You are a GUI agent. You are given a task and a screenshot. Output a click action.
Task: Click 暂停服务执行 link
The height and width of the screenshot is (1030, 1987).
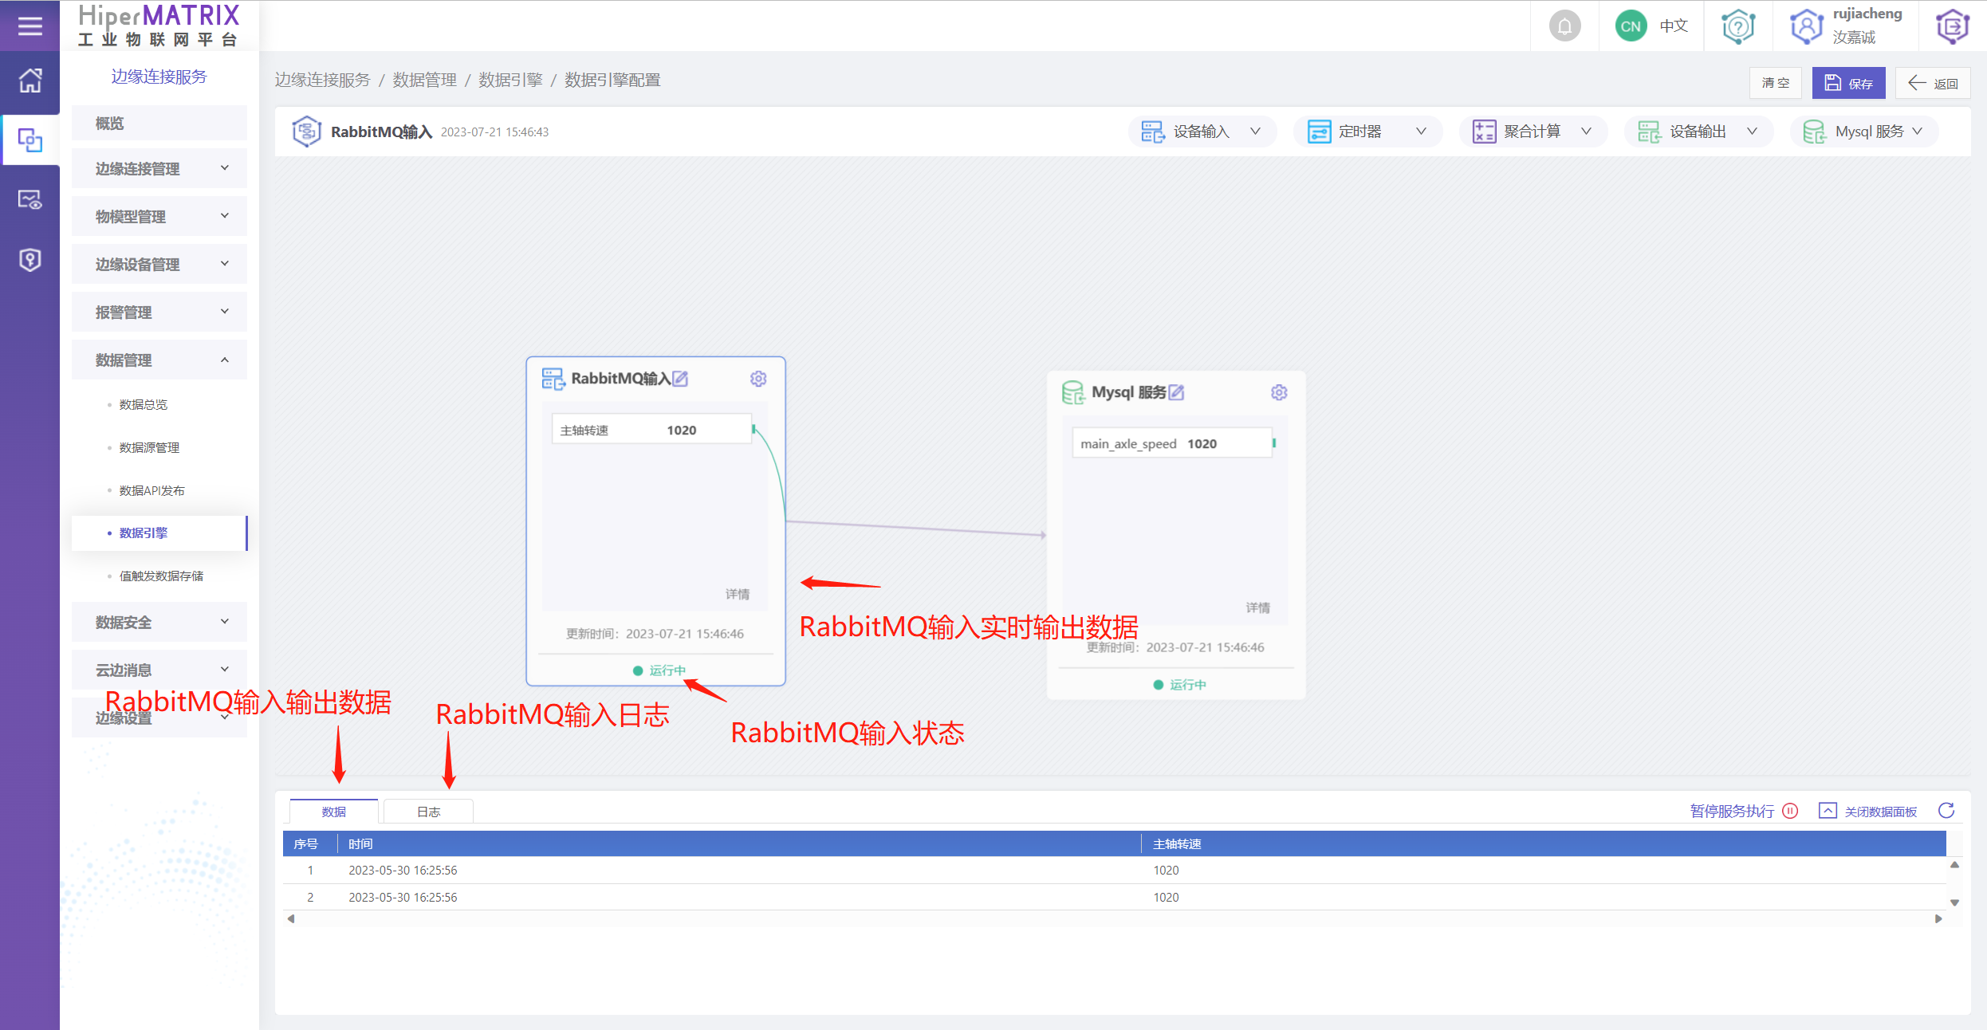coord(1732,811)
